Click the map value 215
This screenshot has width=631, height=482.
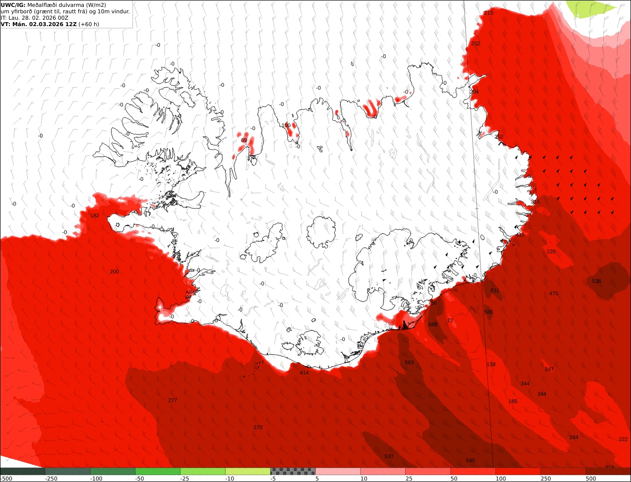(x=488, y=13)
